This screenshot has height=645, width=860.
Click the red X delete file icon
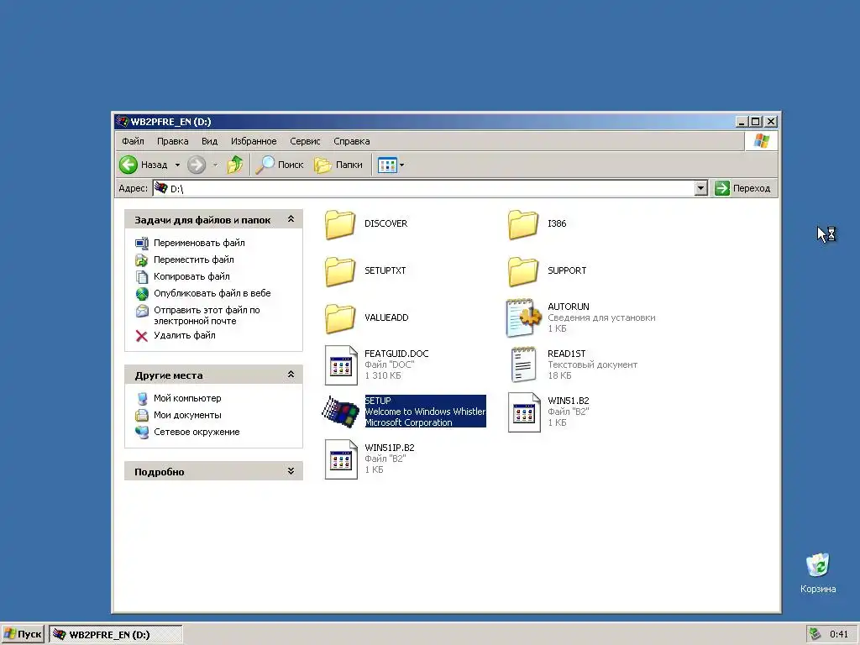click(x=141, y=336)
